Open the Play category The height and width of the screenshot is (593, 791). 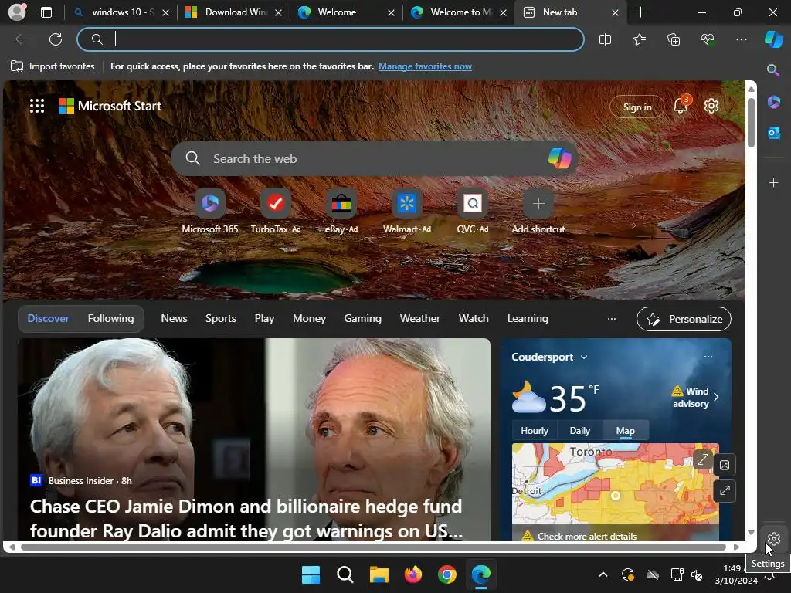(264, 319)
